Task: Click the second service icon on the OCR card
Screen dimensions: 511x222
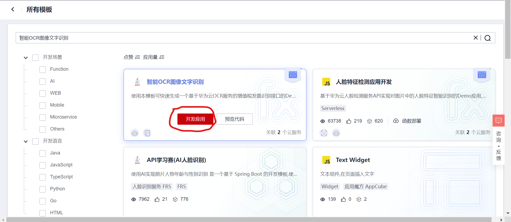Action: click(147, 133)
